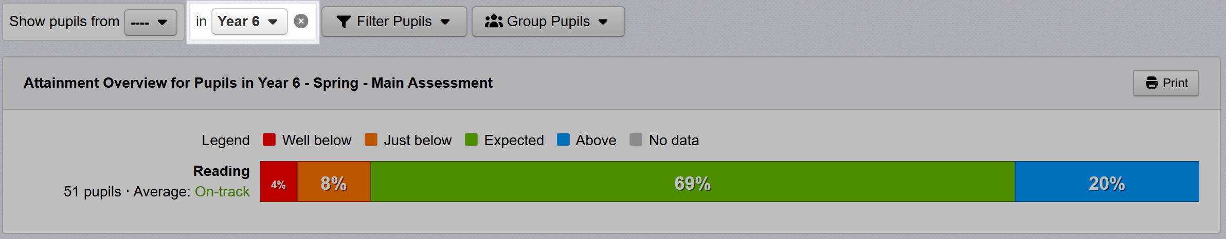1226x239 pixels.
Task: Expand the Group Pupils menu
Action: (548, 22)
